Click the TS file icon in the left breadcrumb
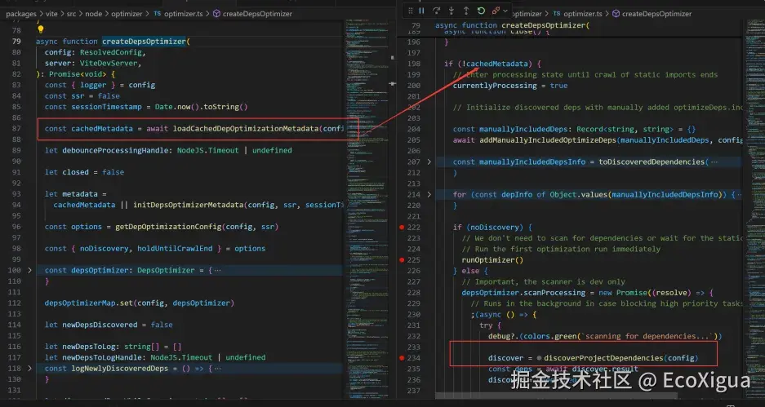 pyautogui.click(x=157, y=14)
